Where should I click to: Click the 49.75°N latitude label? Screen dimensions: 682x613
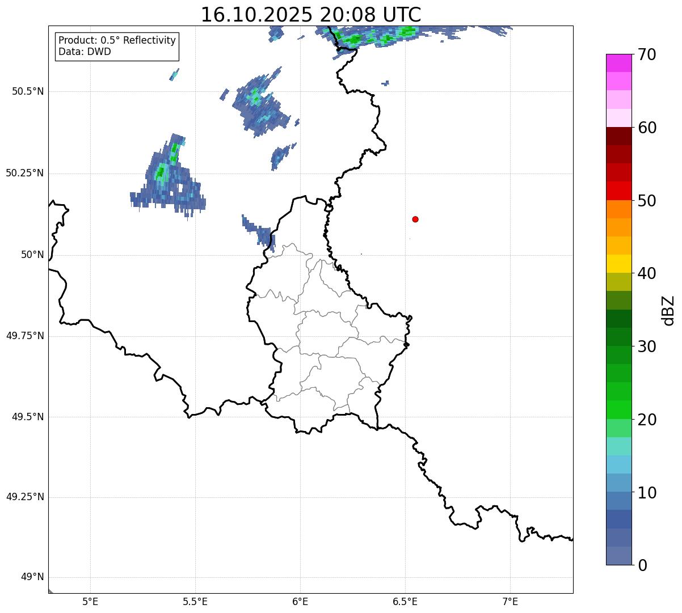tap(25, 336)
